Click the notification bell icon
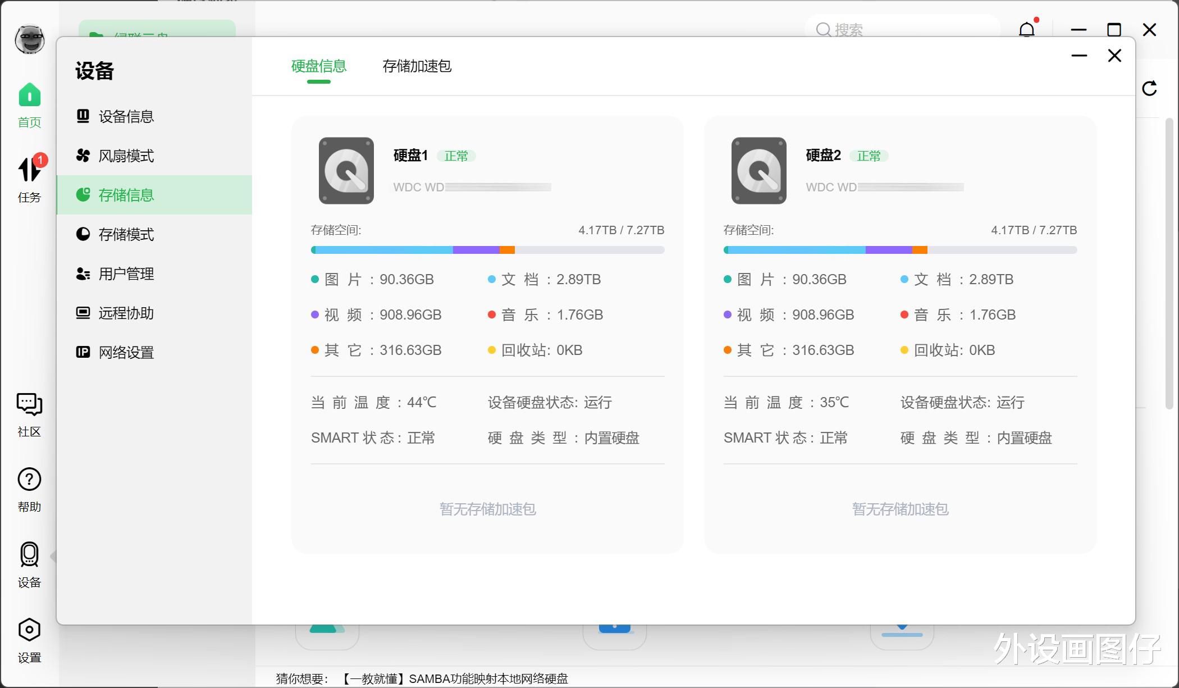Screen dimensions: 1179x688 point(1026,30)
